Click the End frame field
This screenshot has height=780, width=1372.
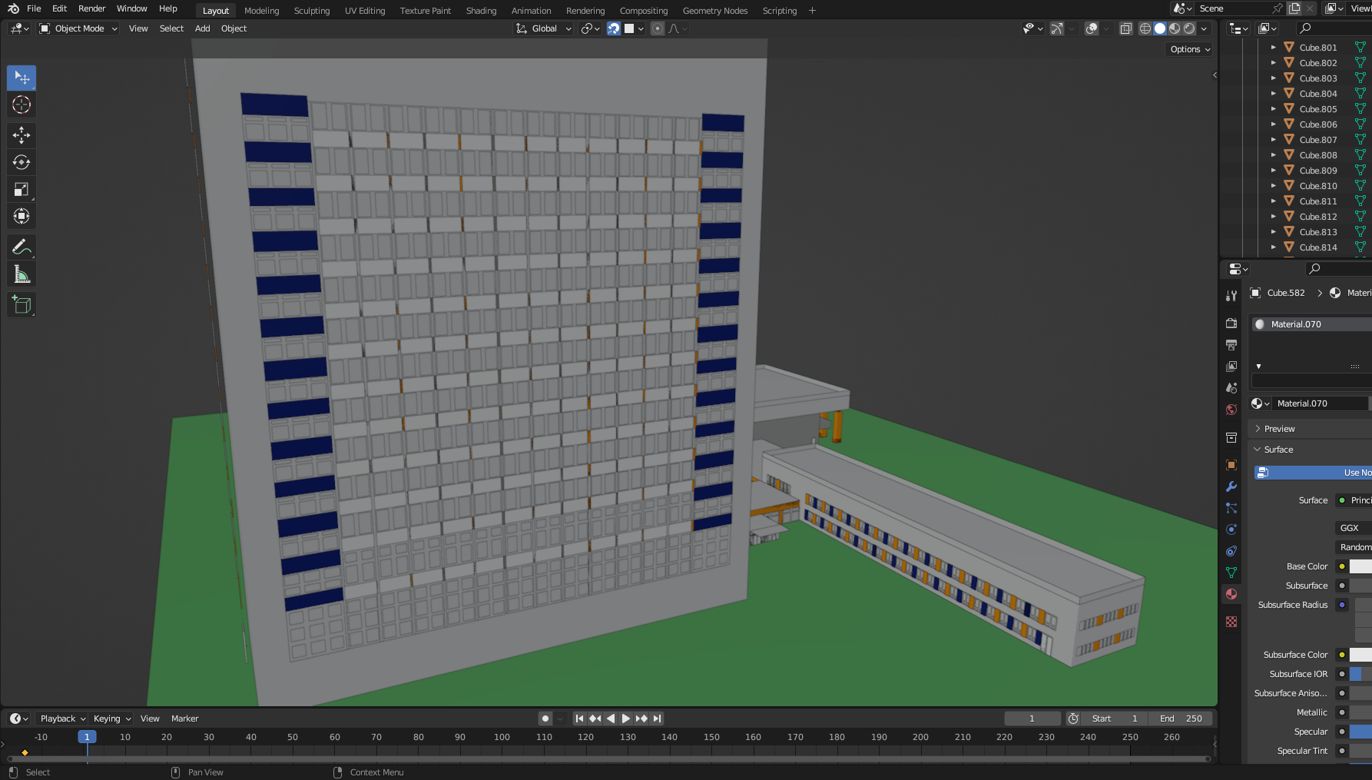click(x=1181, y=719)
